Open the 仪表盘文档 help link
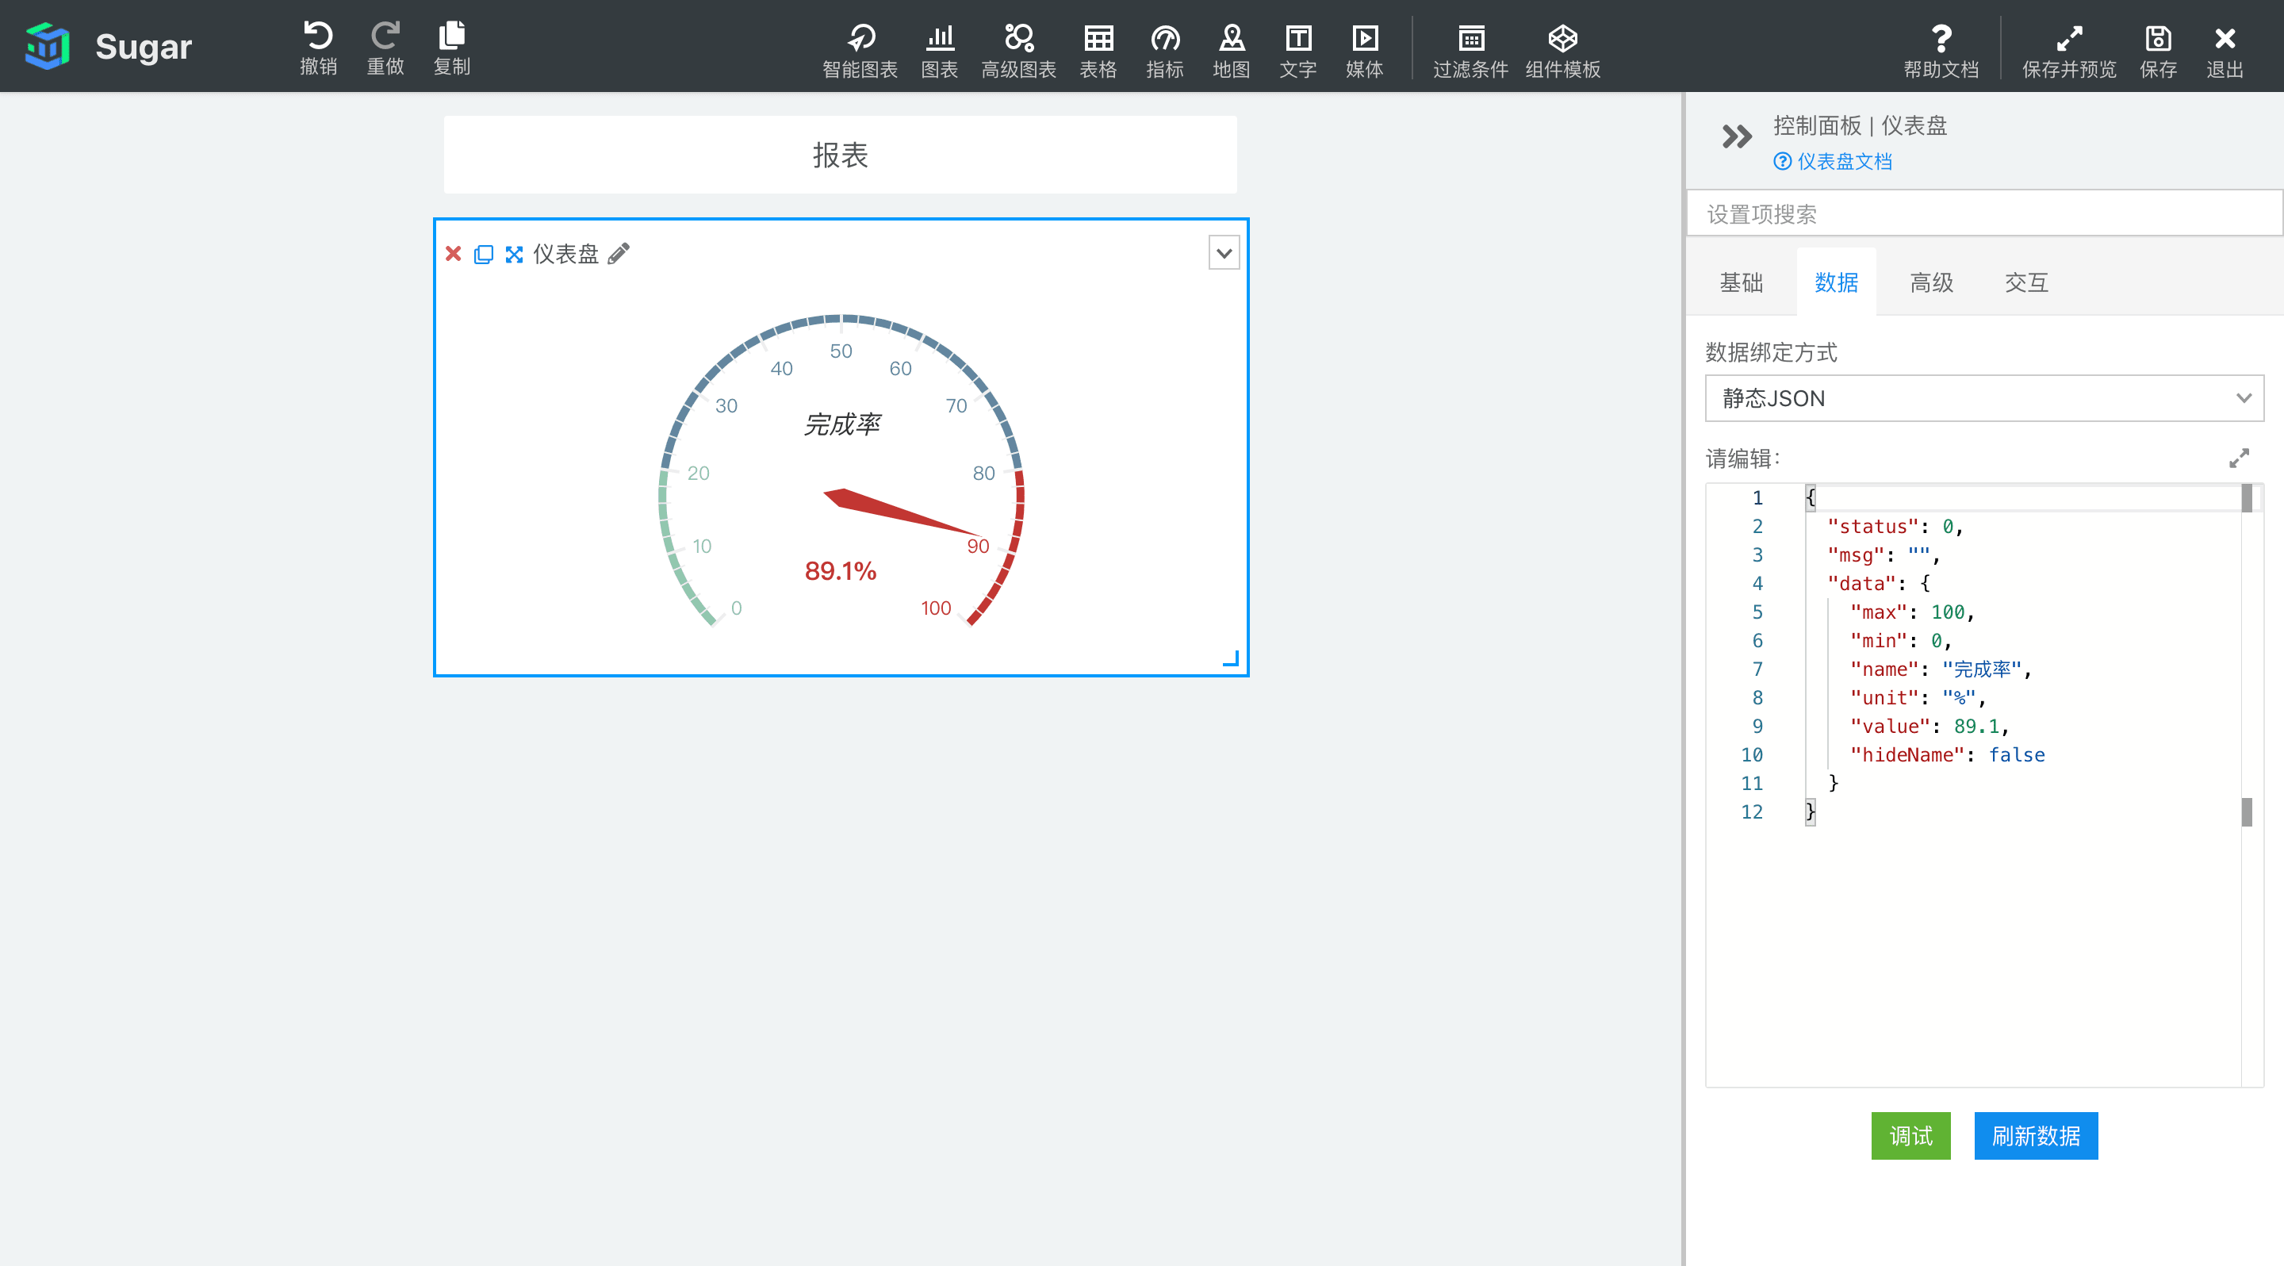 pyautogui.click(x=1842, y=161)
